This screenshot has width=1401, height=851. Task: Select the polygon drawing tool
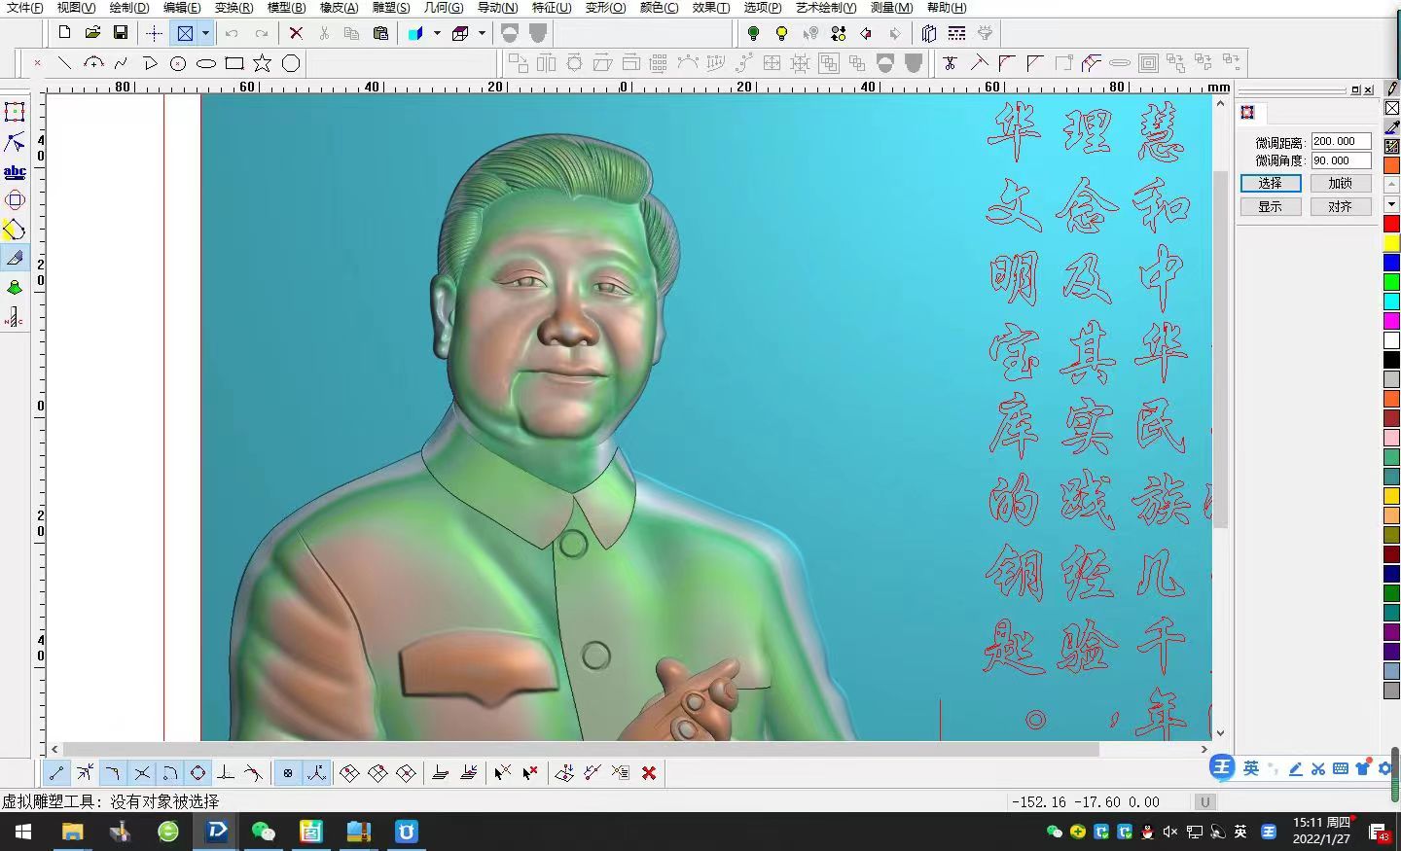click(x=291, y=63)
